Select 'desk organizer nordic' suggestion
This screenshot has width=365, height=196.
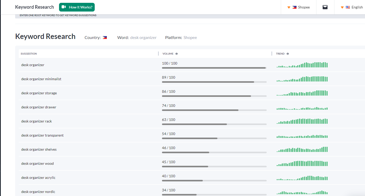pyautogui.click(x=38, y=192)
